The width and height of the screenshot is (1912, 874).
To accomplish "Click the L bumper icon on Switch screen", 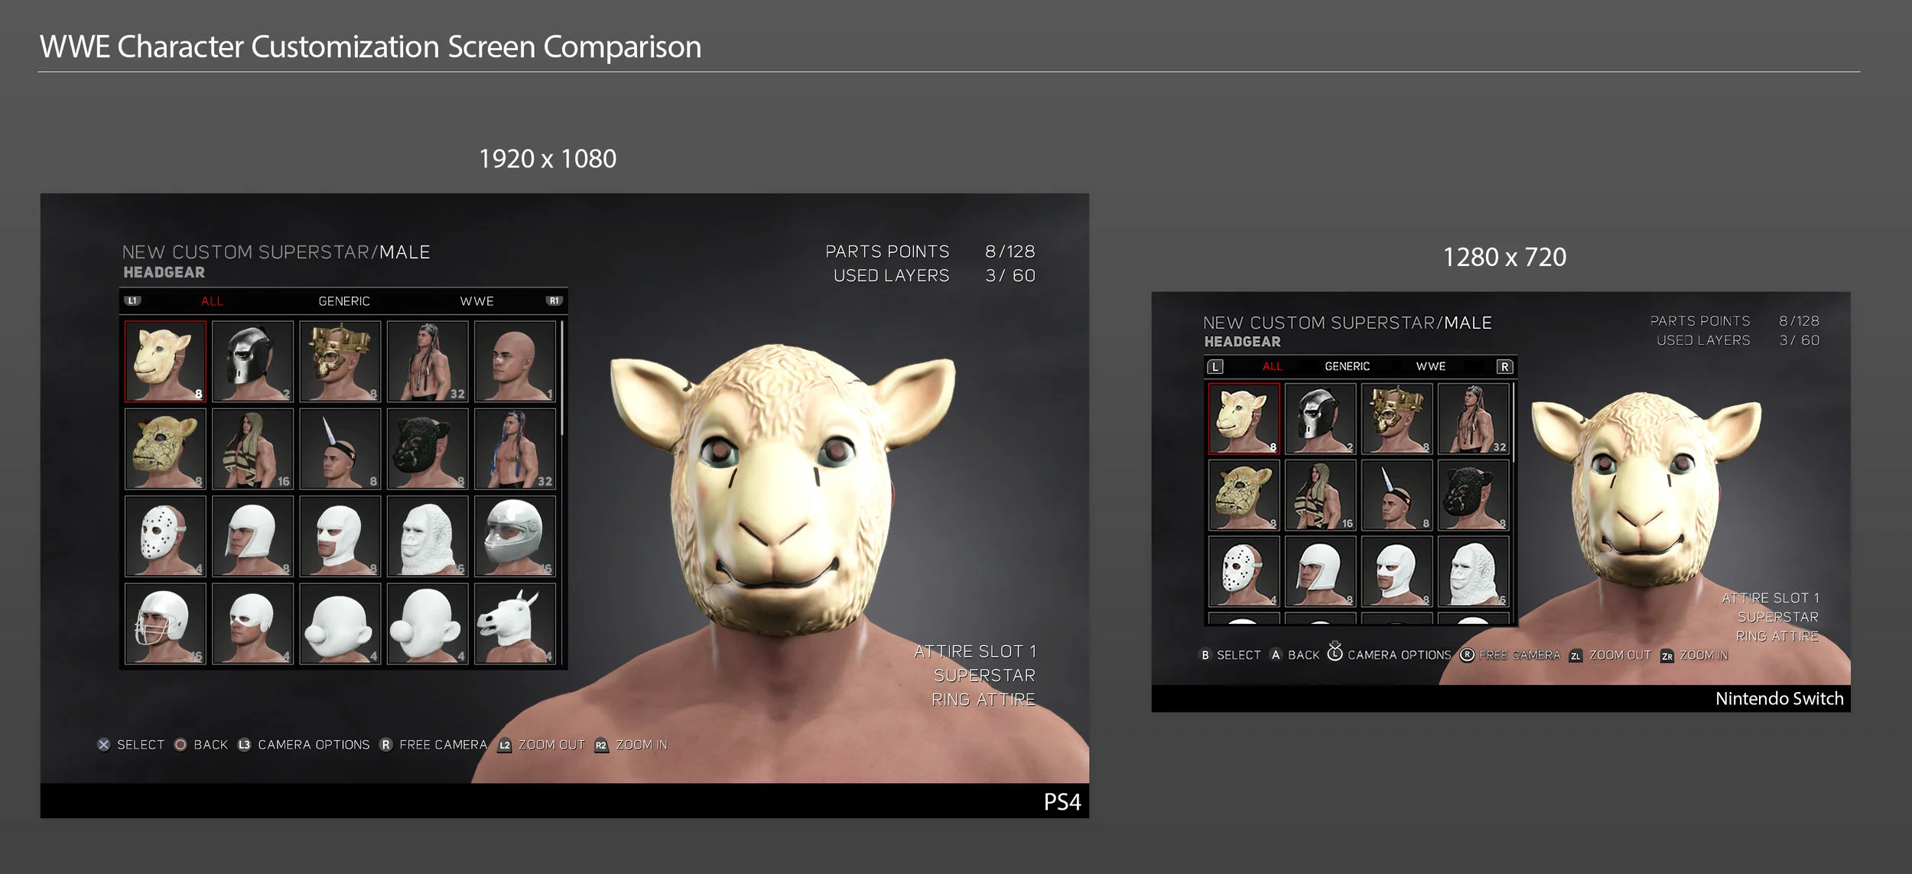I will point(1215,367).
